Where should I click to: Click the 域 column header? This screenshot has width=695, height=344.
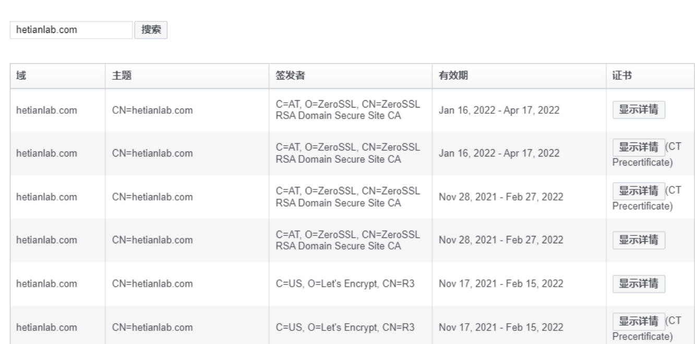pyautogui.click(x=21, y=76)
